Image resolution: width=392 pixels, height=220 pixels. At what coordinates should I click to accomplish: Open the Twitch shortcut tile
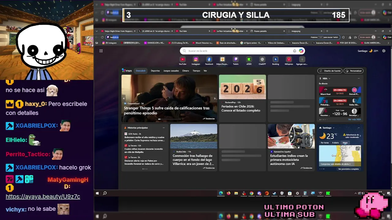tap(236, 61)
